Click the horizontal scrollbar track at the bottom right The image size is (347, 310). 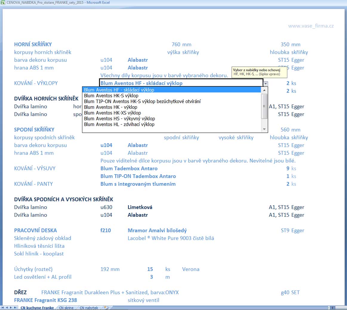(341, 308)
